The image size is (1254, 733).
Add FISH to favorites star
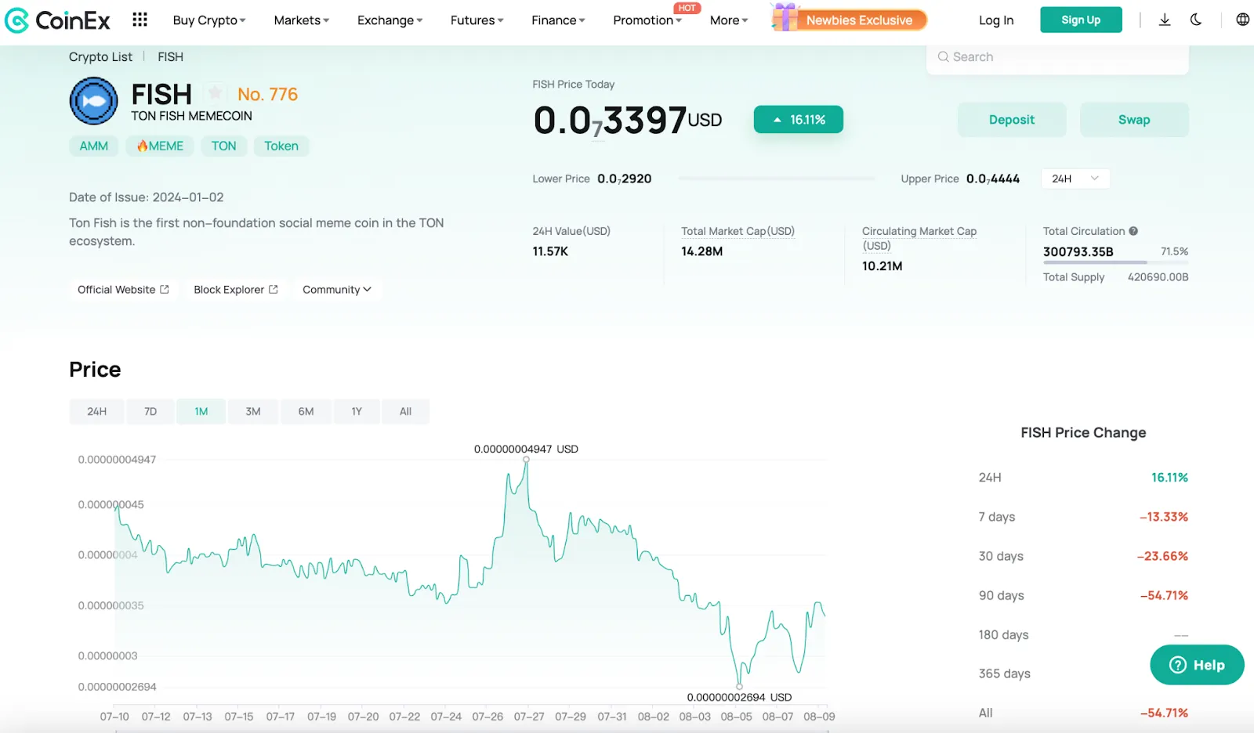(x=215, y=93)
